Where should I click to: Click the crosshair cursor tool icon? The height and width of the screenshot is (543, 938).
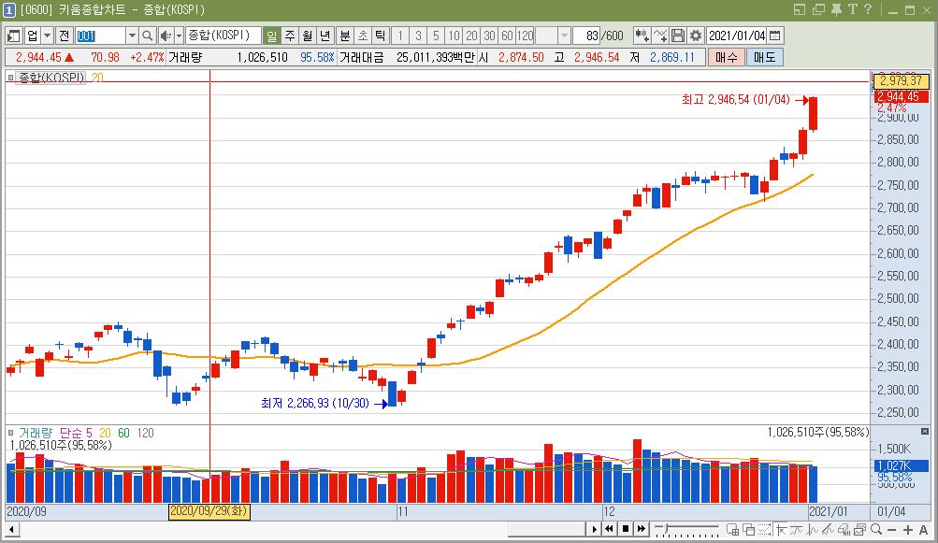[x=781, y=529]
